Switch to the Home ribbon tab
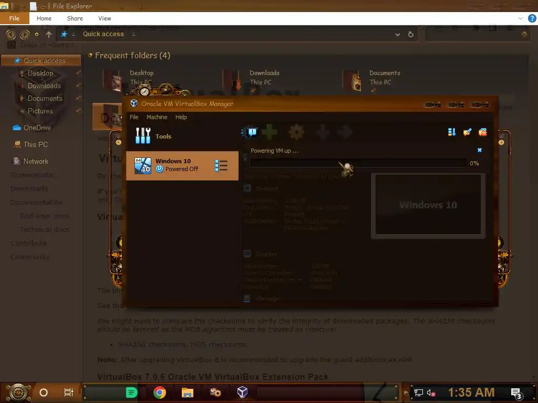Image resolution: width=538 pixels, height=403 pixels. coord(44,18)
